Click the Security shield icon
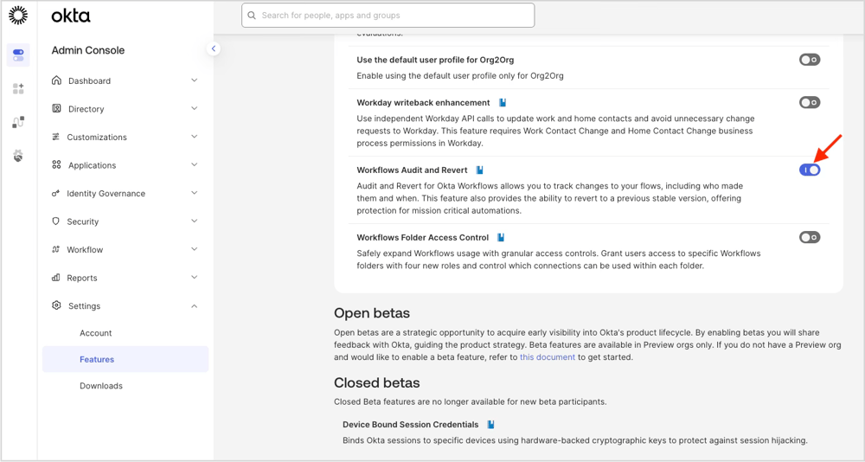The height and width of the screenshot is (462, 865). 55,221
